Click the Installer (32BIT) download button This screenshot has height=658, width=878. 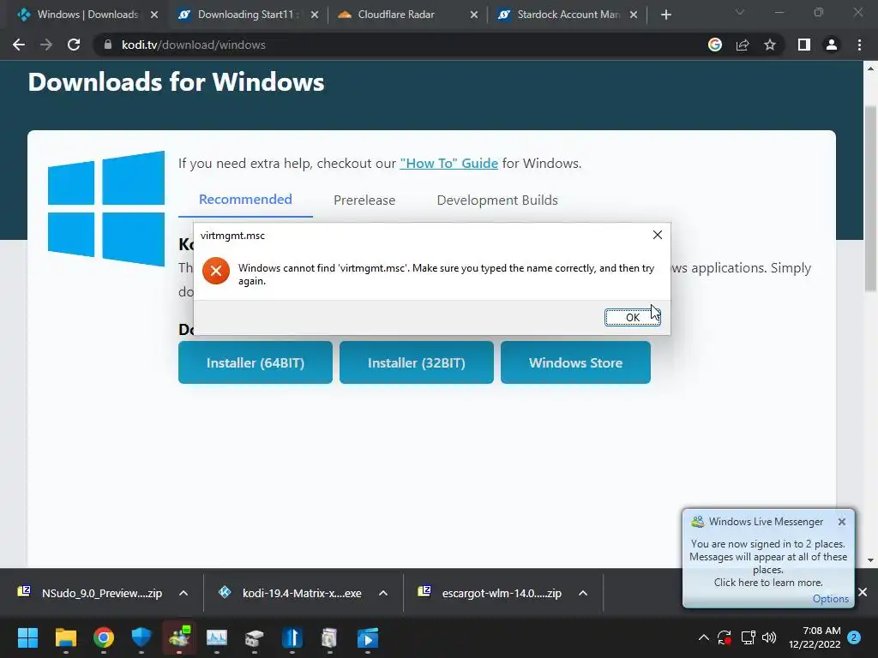pos(417,362)
